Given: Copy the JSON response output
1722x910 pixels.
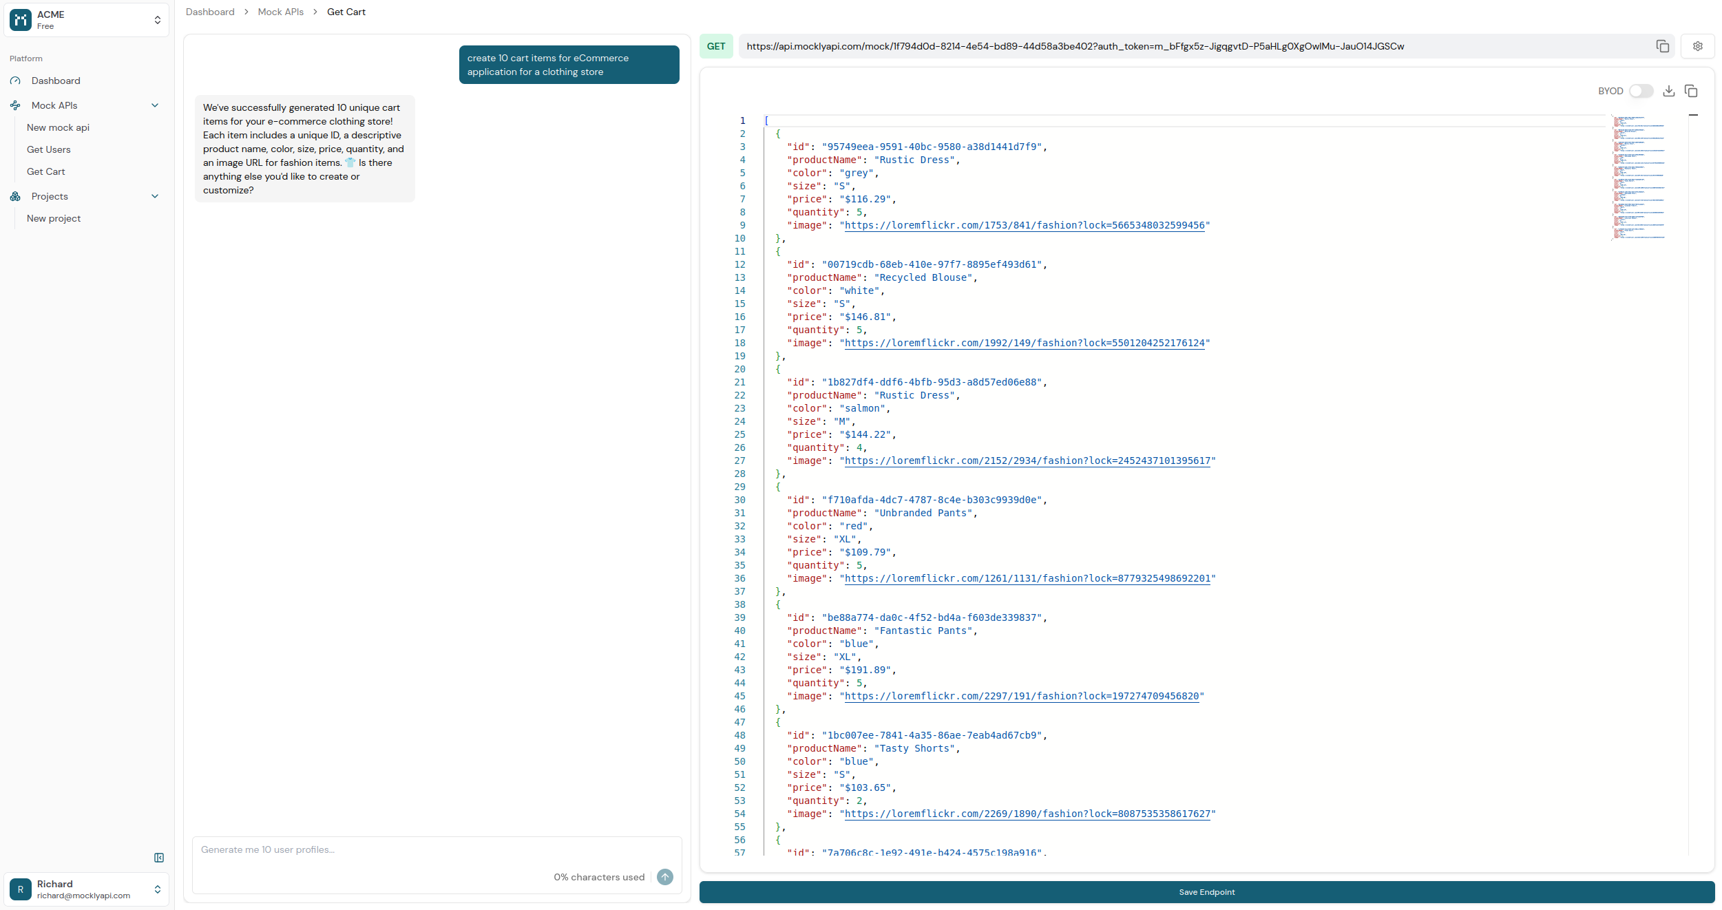Looking at the screenshot, I should pyautogui.click(x=1691, y=90).
